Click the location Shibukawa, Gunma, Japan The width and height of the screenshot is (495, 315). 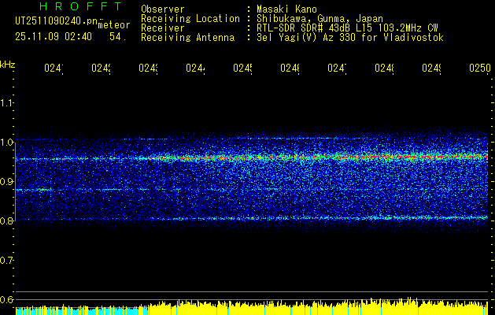320,19
